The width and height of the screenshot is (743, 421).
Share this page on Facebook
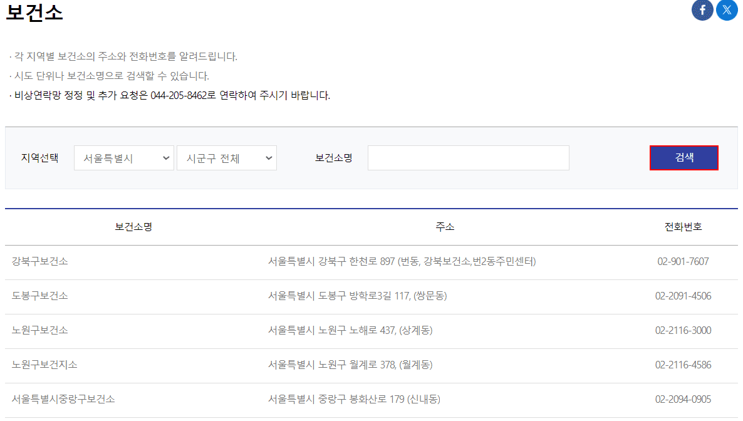(x=702, y=10)
